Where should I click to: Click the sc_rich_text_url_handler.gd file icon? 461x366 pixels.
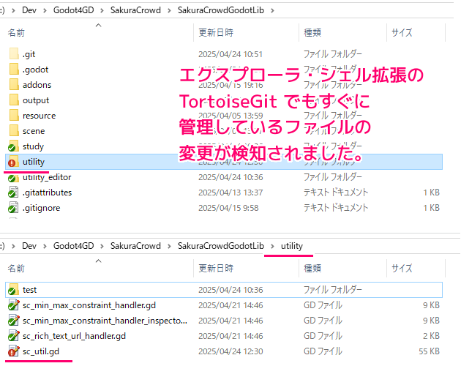[13, 336]
